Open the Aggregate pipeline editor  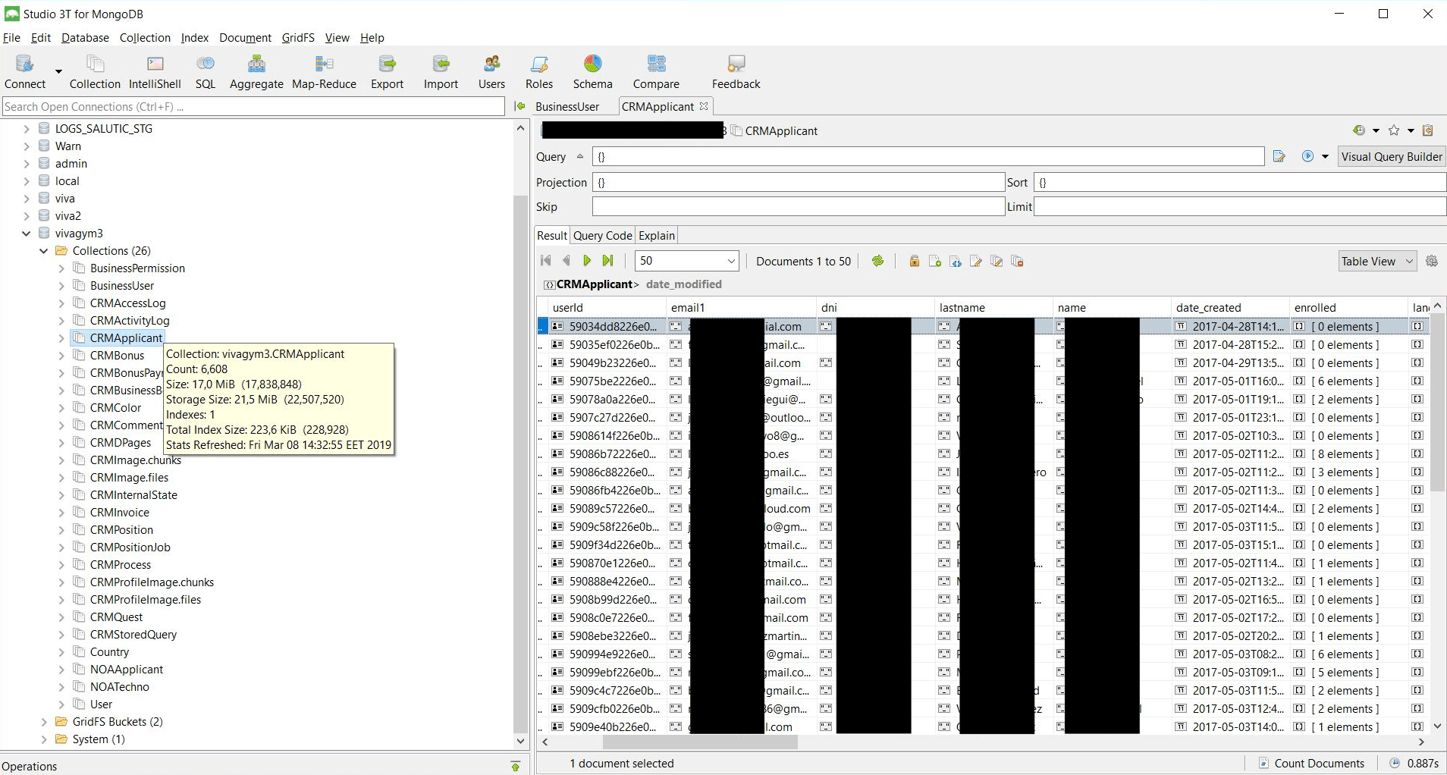tap(256, 71)
